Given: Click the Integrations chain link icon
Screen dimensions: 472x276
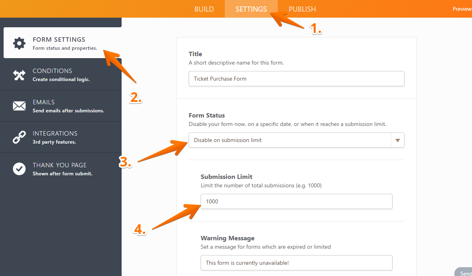Looking at the screenshot, I should pos(19,137).
